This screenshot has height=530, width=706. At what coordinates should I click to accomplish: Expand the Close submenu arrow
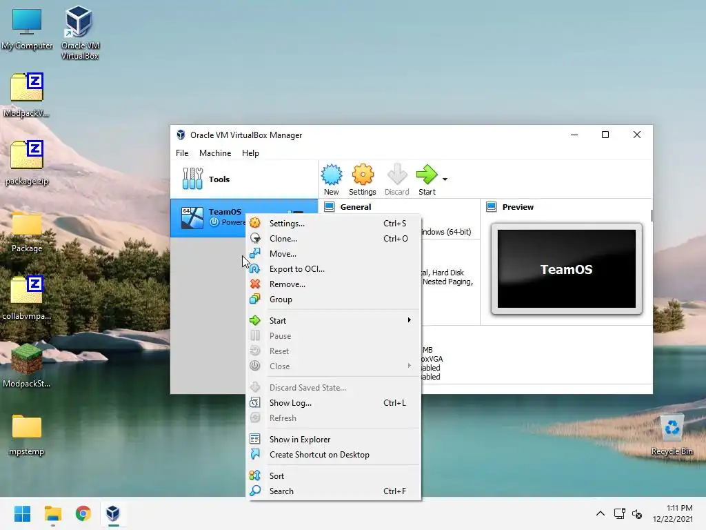(410, 366)
